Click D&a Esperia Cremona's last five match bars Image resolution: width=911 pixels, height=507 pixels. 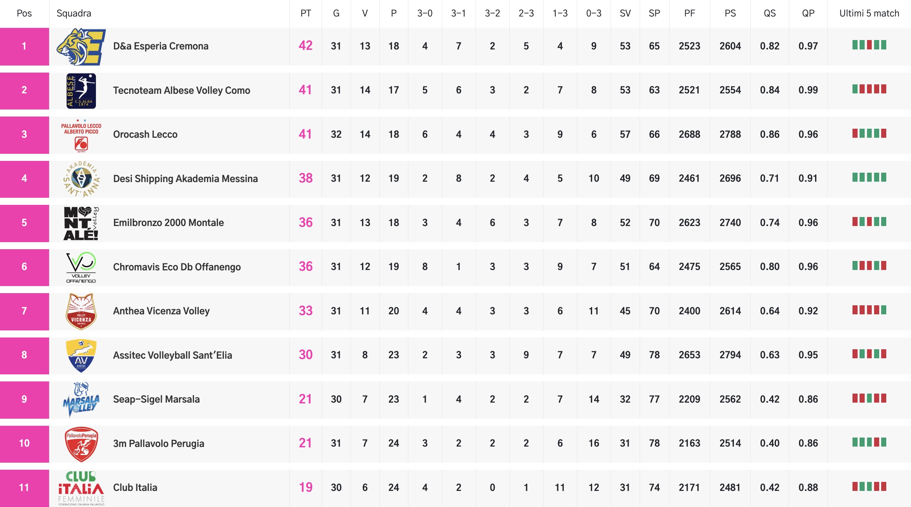coord(869,45)
